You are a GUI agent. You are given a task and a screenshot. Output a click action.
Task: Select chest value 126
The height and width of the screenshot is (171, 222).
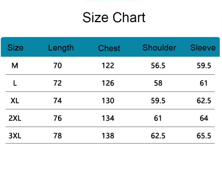point(108,83)
